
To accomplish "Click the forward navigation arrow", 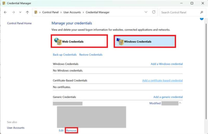I will point(14,12).
